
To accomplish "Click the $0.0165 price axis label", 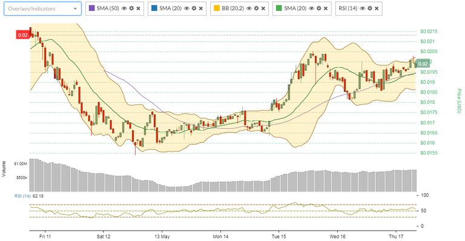I will (429, 133).
